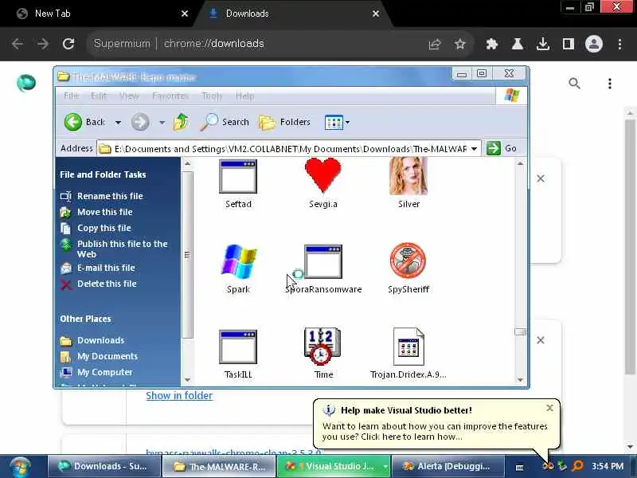
Task: Open the View menu in Explorer
Action: click(129, 96)
